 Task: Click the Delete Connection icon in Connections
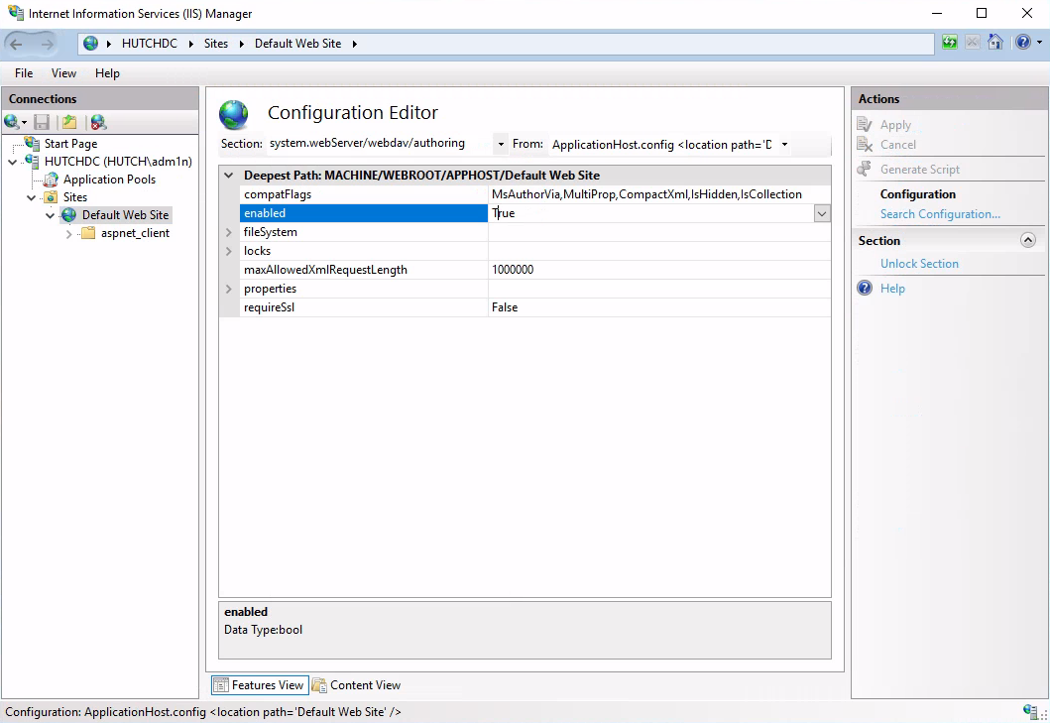click(x=98, y=122)
